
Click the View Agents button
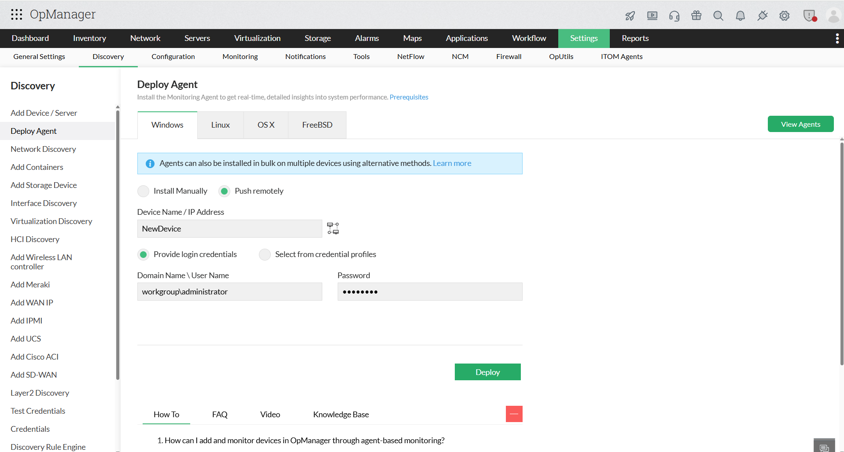(800, 124)
